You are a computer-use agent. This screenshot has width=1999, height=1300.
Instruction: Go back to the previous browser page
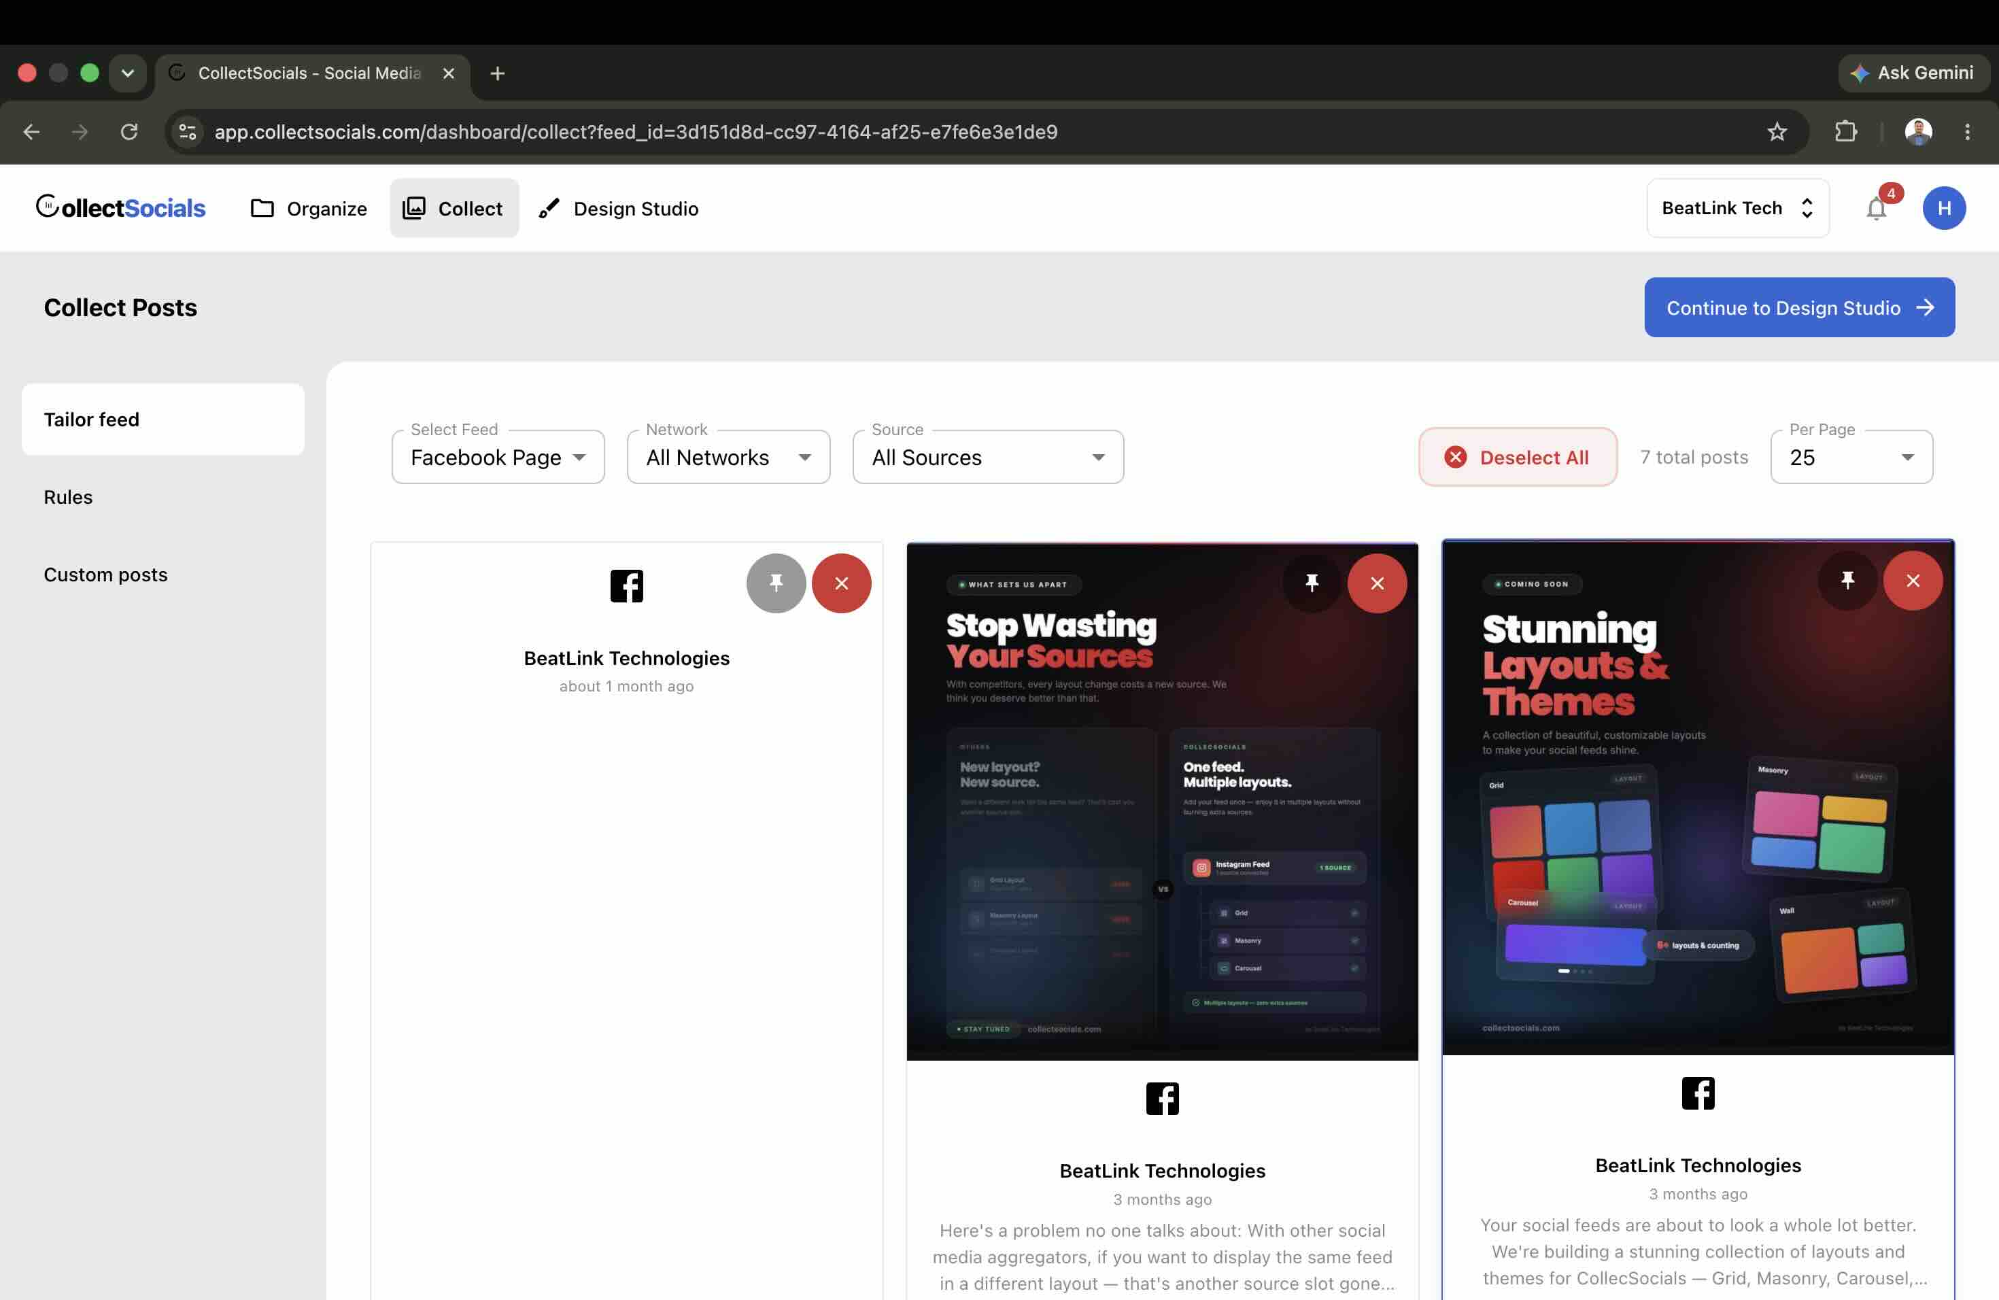pyautogui.click(x=31, y=132)
